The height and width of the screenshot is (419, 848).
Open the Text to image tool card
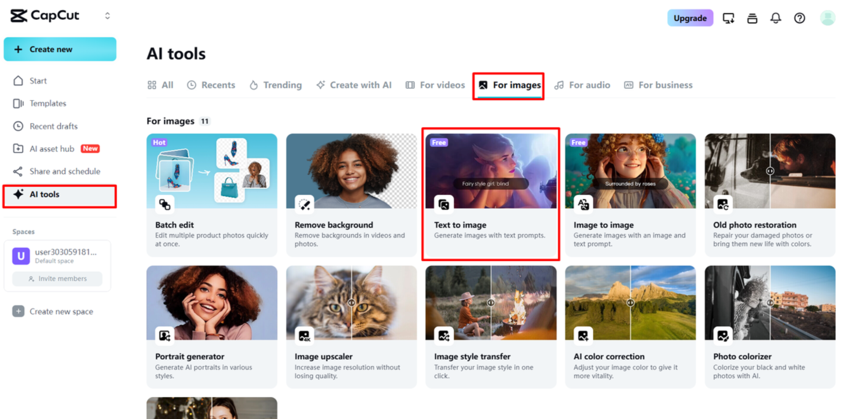coord(491,196)
